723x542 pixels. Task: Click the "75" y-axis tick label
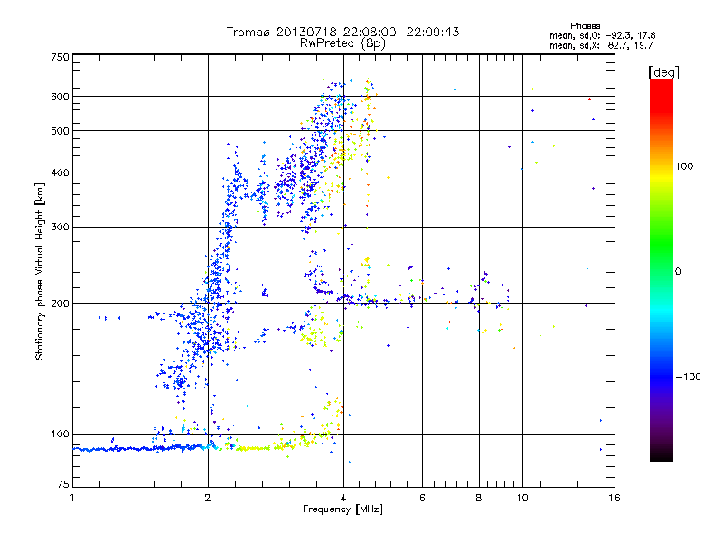[63, 484]
